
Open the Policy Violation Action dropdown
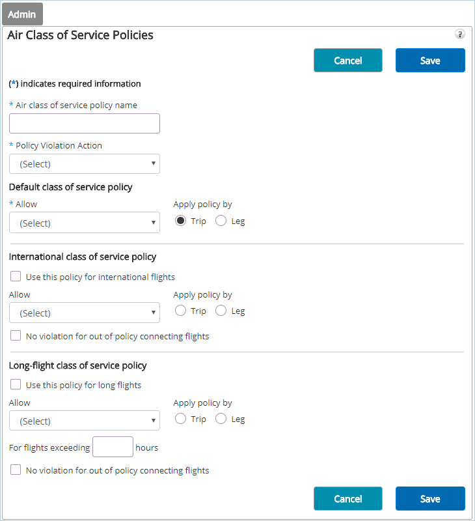pos(85,163)
